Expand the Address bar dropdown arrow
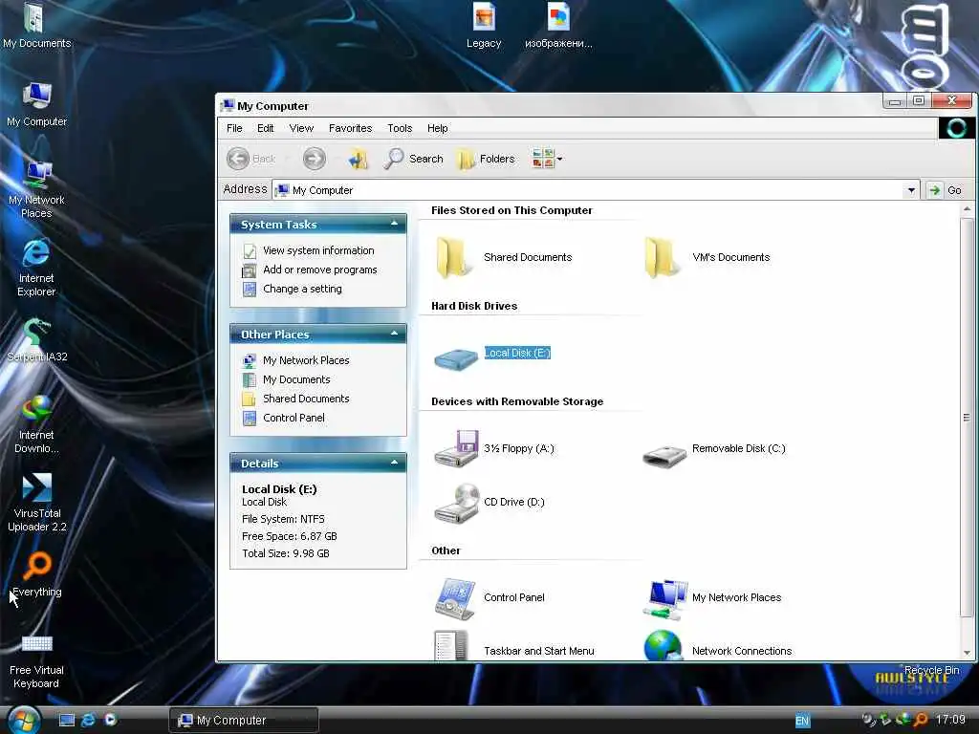979x734 pixels. [x=911, y=190]
